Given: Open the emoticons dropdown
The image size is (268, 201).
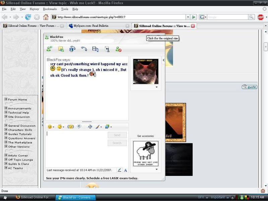Looking at the screenshot, I should pyautogui.click(x=51, y=127).
